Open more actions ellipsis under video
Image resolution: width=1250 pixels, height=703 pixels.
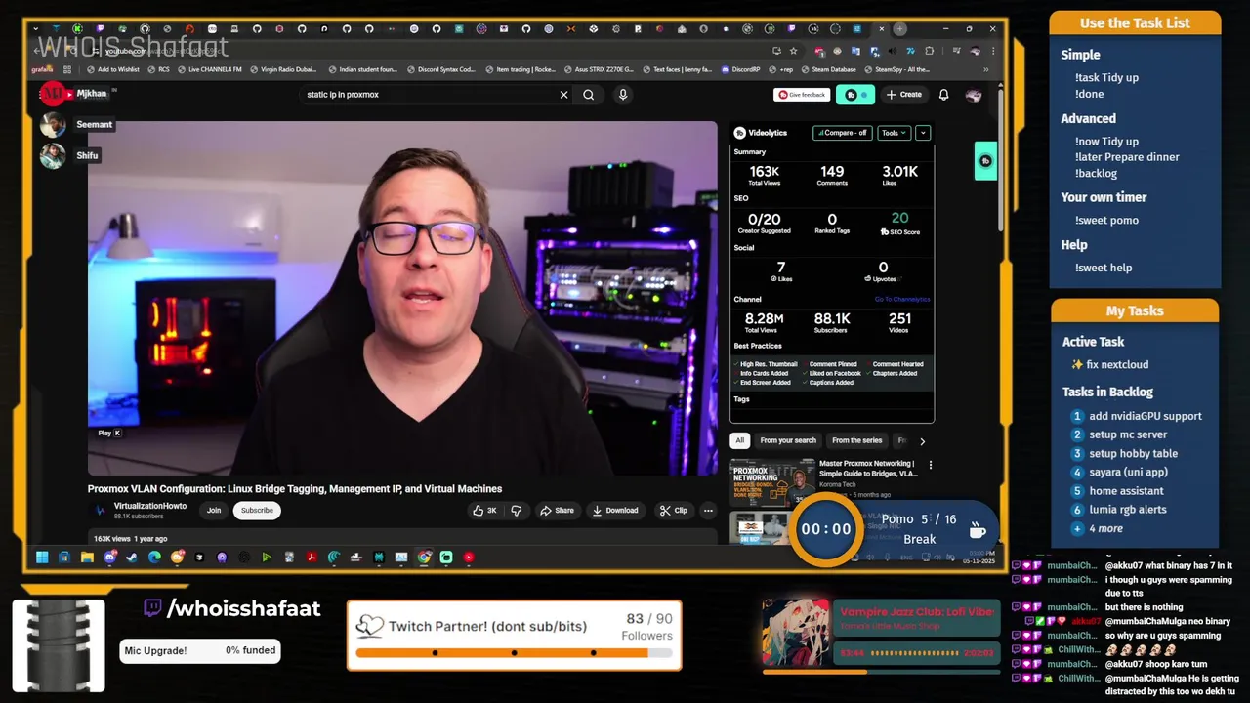[708, 510]
